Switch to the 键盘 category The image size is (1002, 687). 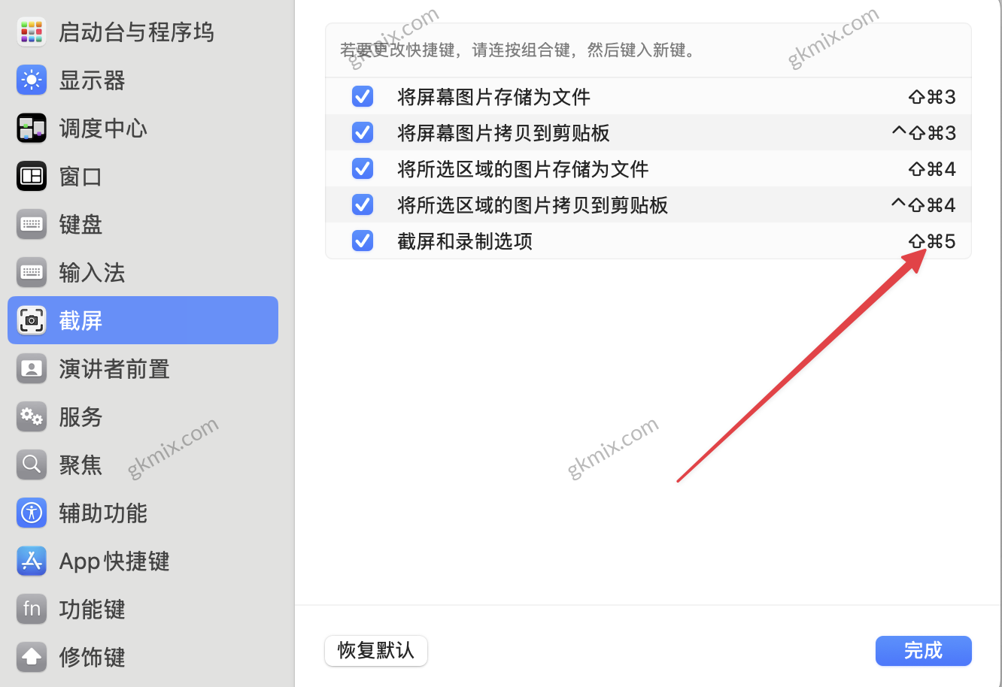[80, 225]
